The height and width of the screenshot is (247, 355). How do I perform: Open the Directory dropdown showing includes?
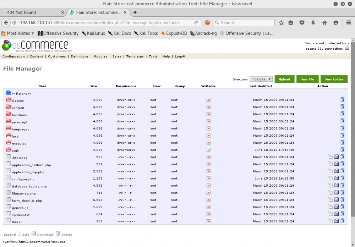click(261, 79)
